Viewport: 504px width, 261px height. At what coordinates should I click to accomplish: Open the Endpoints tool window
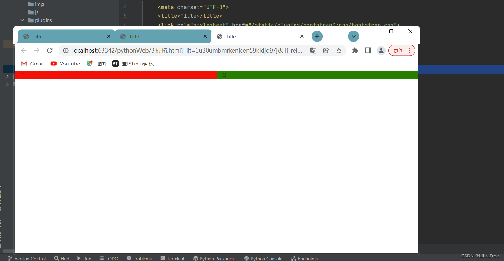pyautogui.click(x=305, y=258)
